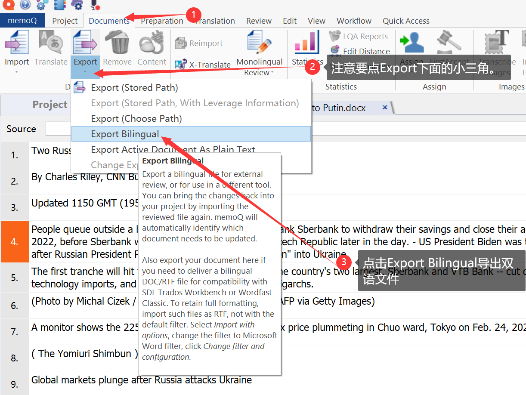The width and height of the screenshot is (526, 395).
Task: Select Export (Choose Path) option
Action: tap(136, 118)
